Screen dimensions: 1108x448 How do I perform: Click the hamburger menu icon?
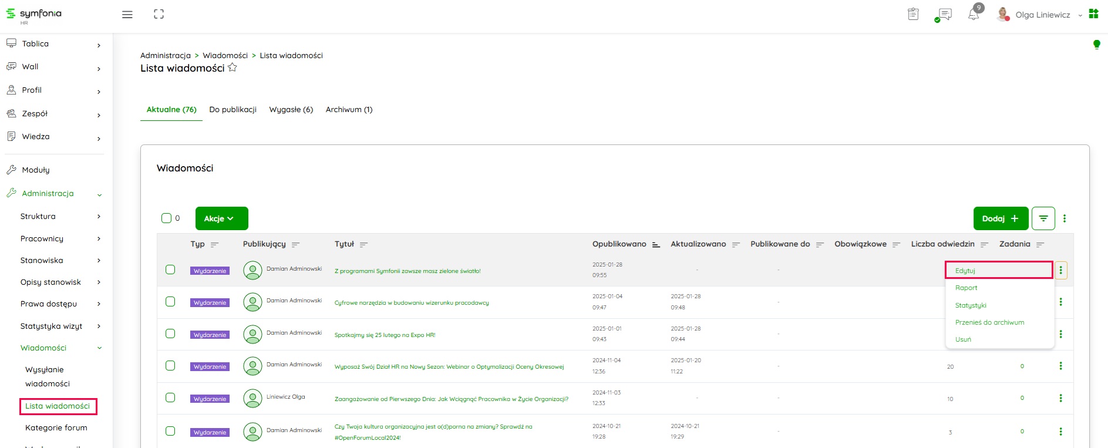click(x=127, y=15)
